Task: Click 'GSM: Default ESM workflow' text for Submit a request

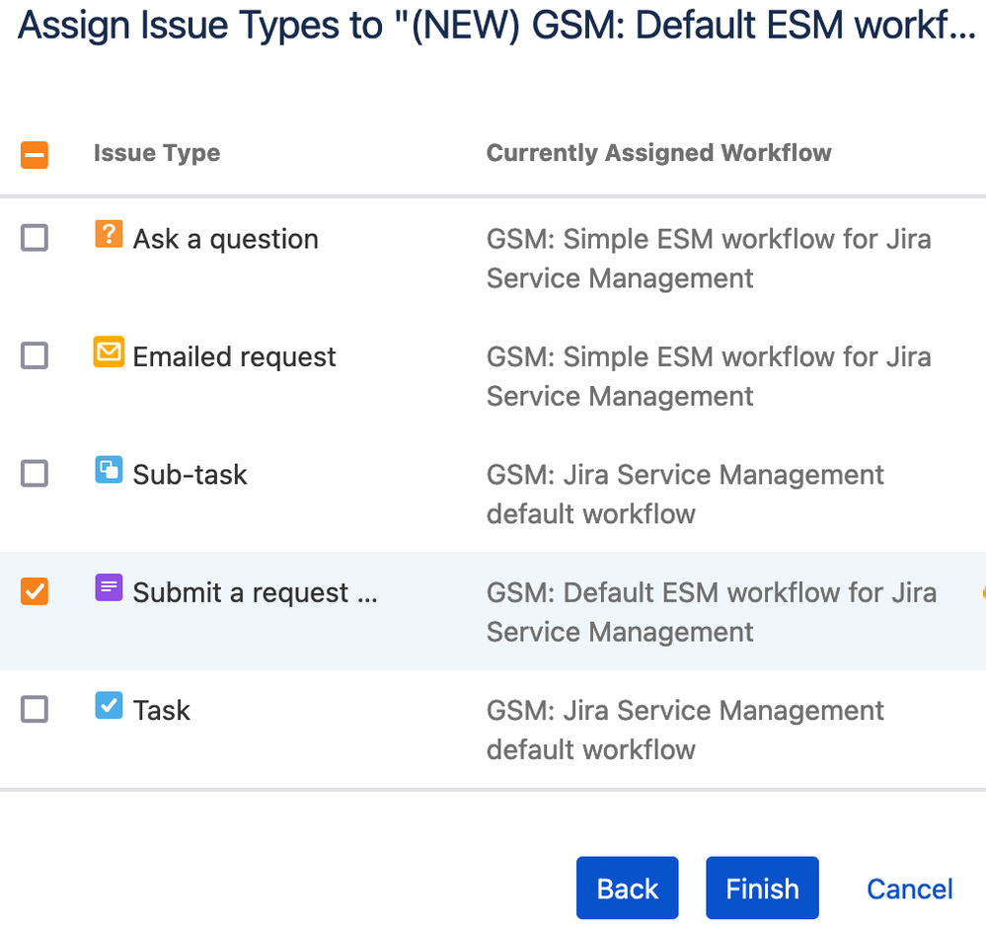Action: pos(712,612)
